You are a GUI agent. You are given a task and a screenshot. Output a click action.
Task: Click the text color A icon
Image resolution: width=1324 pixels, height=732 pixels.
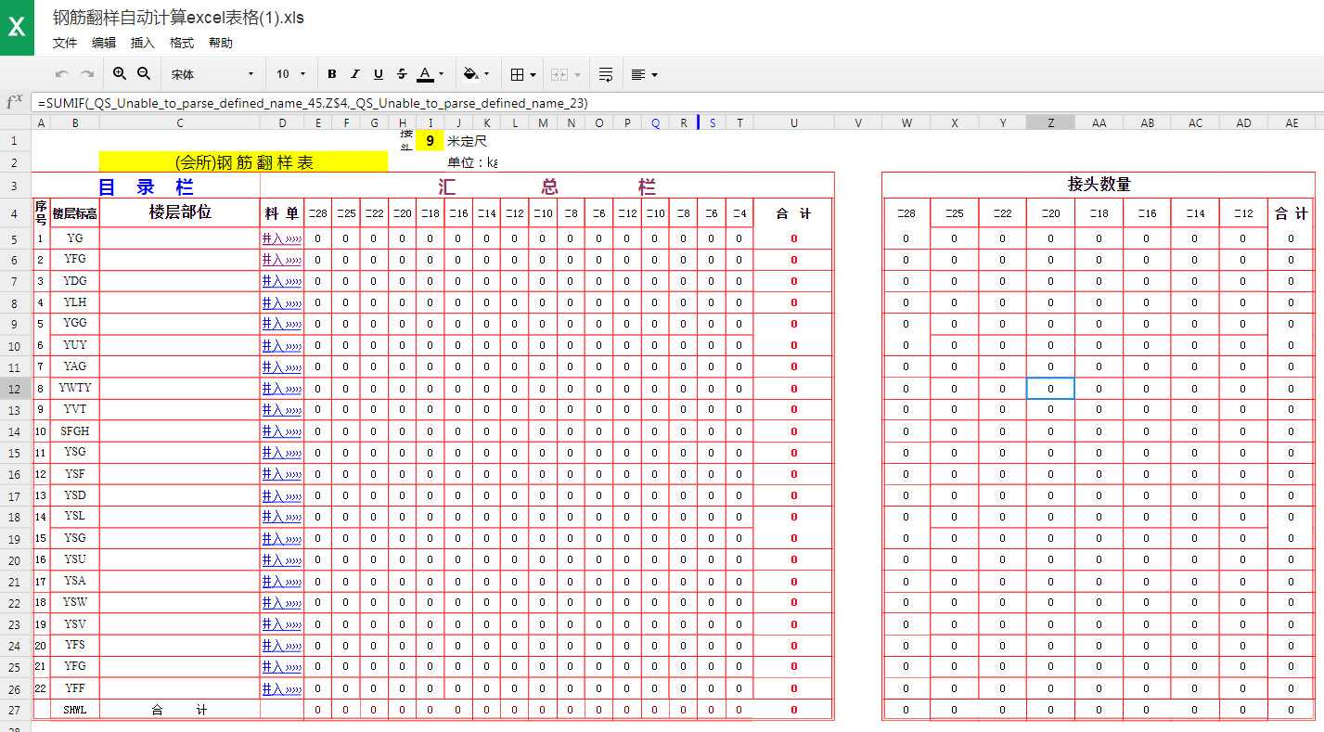click(425, 74)
